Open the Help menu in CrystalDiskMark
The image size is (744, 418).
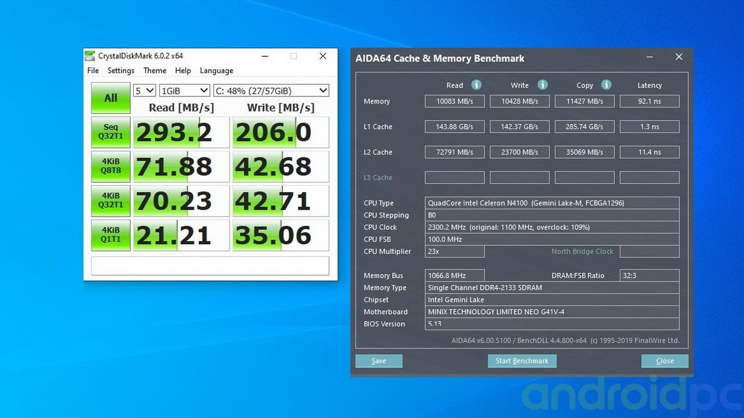183,70
